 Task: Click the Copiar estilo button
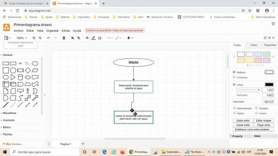[243, 125]
